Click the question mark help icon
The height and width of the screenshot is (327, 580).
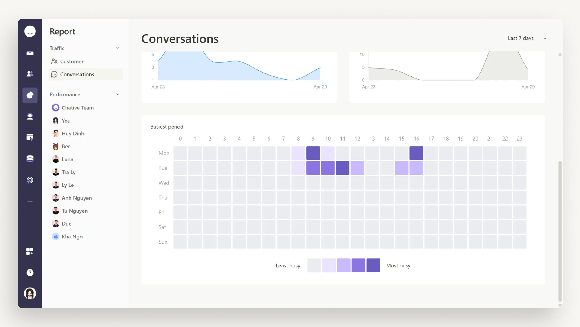pos(30,272)
